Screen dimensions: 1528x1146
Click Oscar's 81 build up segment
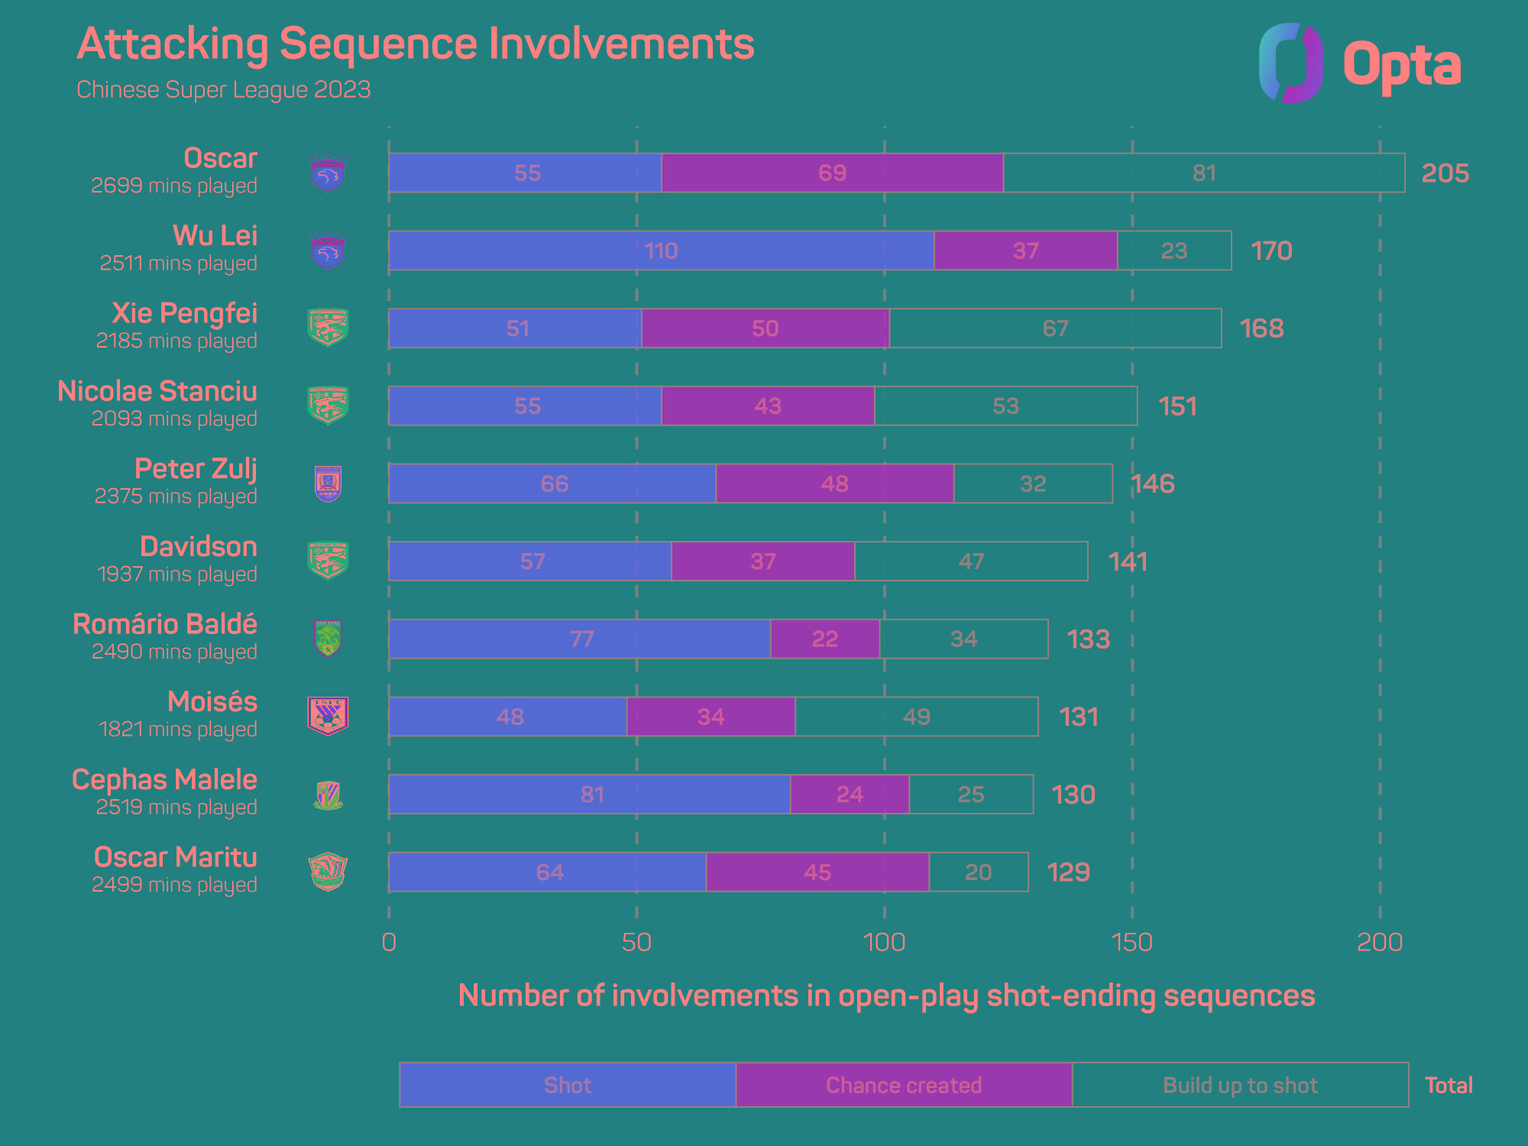point(1204,173)
